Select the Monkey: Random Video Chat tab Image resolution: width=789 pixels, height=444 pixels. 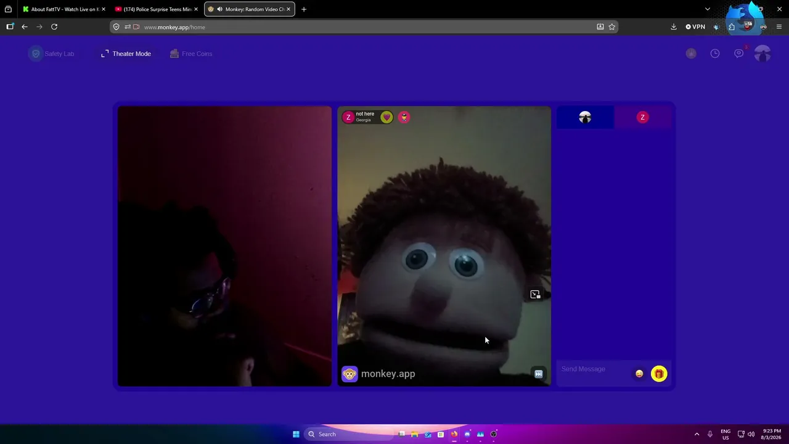coord(250,9)
